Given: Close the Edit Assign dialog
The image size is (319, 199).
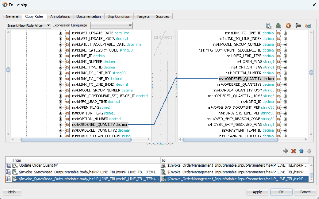Looking at the screenshot, I should tap(314, 5).
